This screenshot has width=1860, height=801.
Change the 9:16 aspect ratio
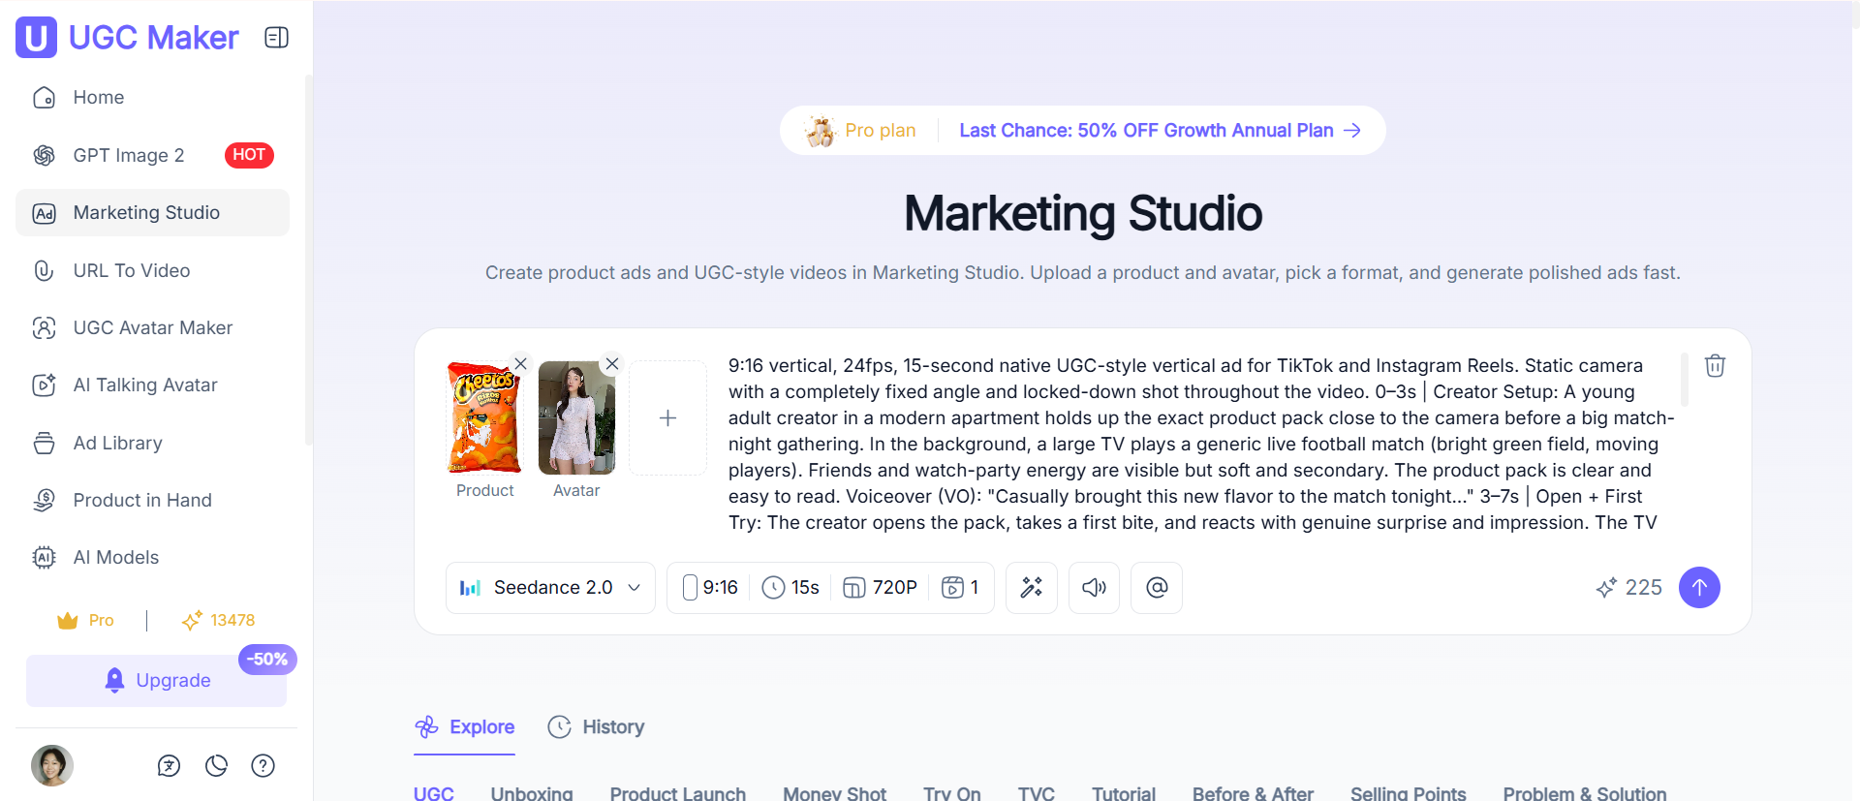[x=710, y=588]
